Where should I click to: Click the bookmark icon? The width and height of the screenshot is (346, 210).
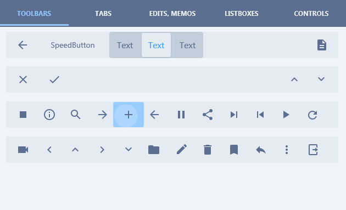click(234, 150)
